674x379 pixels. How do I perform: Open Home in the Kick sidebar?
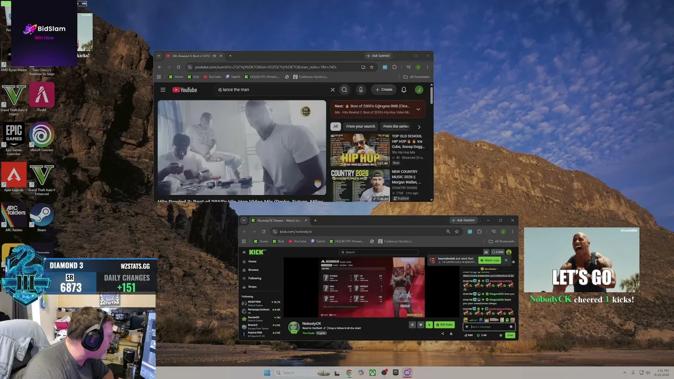click(x=252, y=262)
